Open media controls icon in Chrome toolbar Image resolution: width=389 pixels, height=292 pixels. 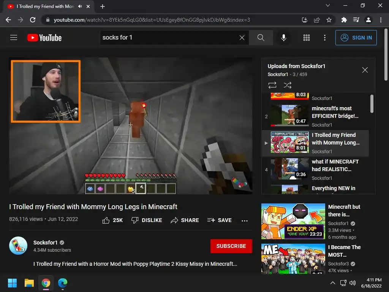pyautogui.click(x=356, y=20)
